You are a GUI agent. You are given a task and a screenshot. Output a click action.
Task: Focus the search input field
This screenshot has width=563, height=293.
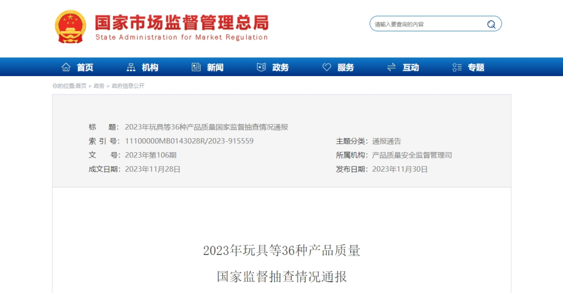[427, 24]
